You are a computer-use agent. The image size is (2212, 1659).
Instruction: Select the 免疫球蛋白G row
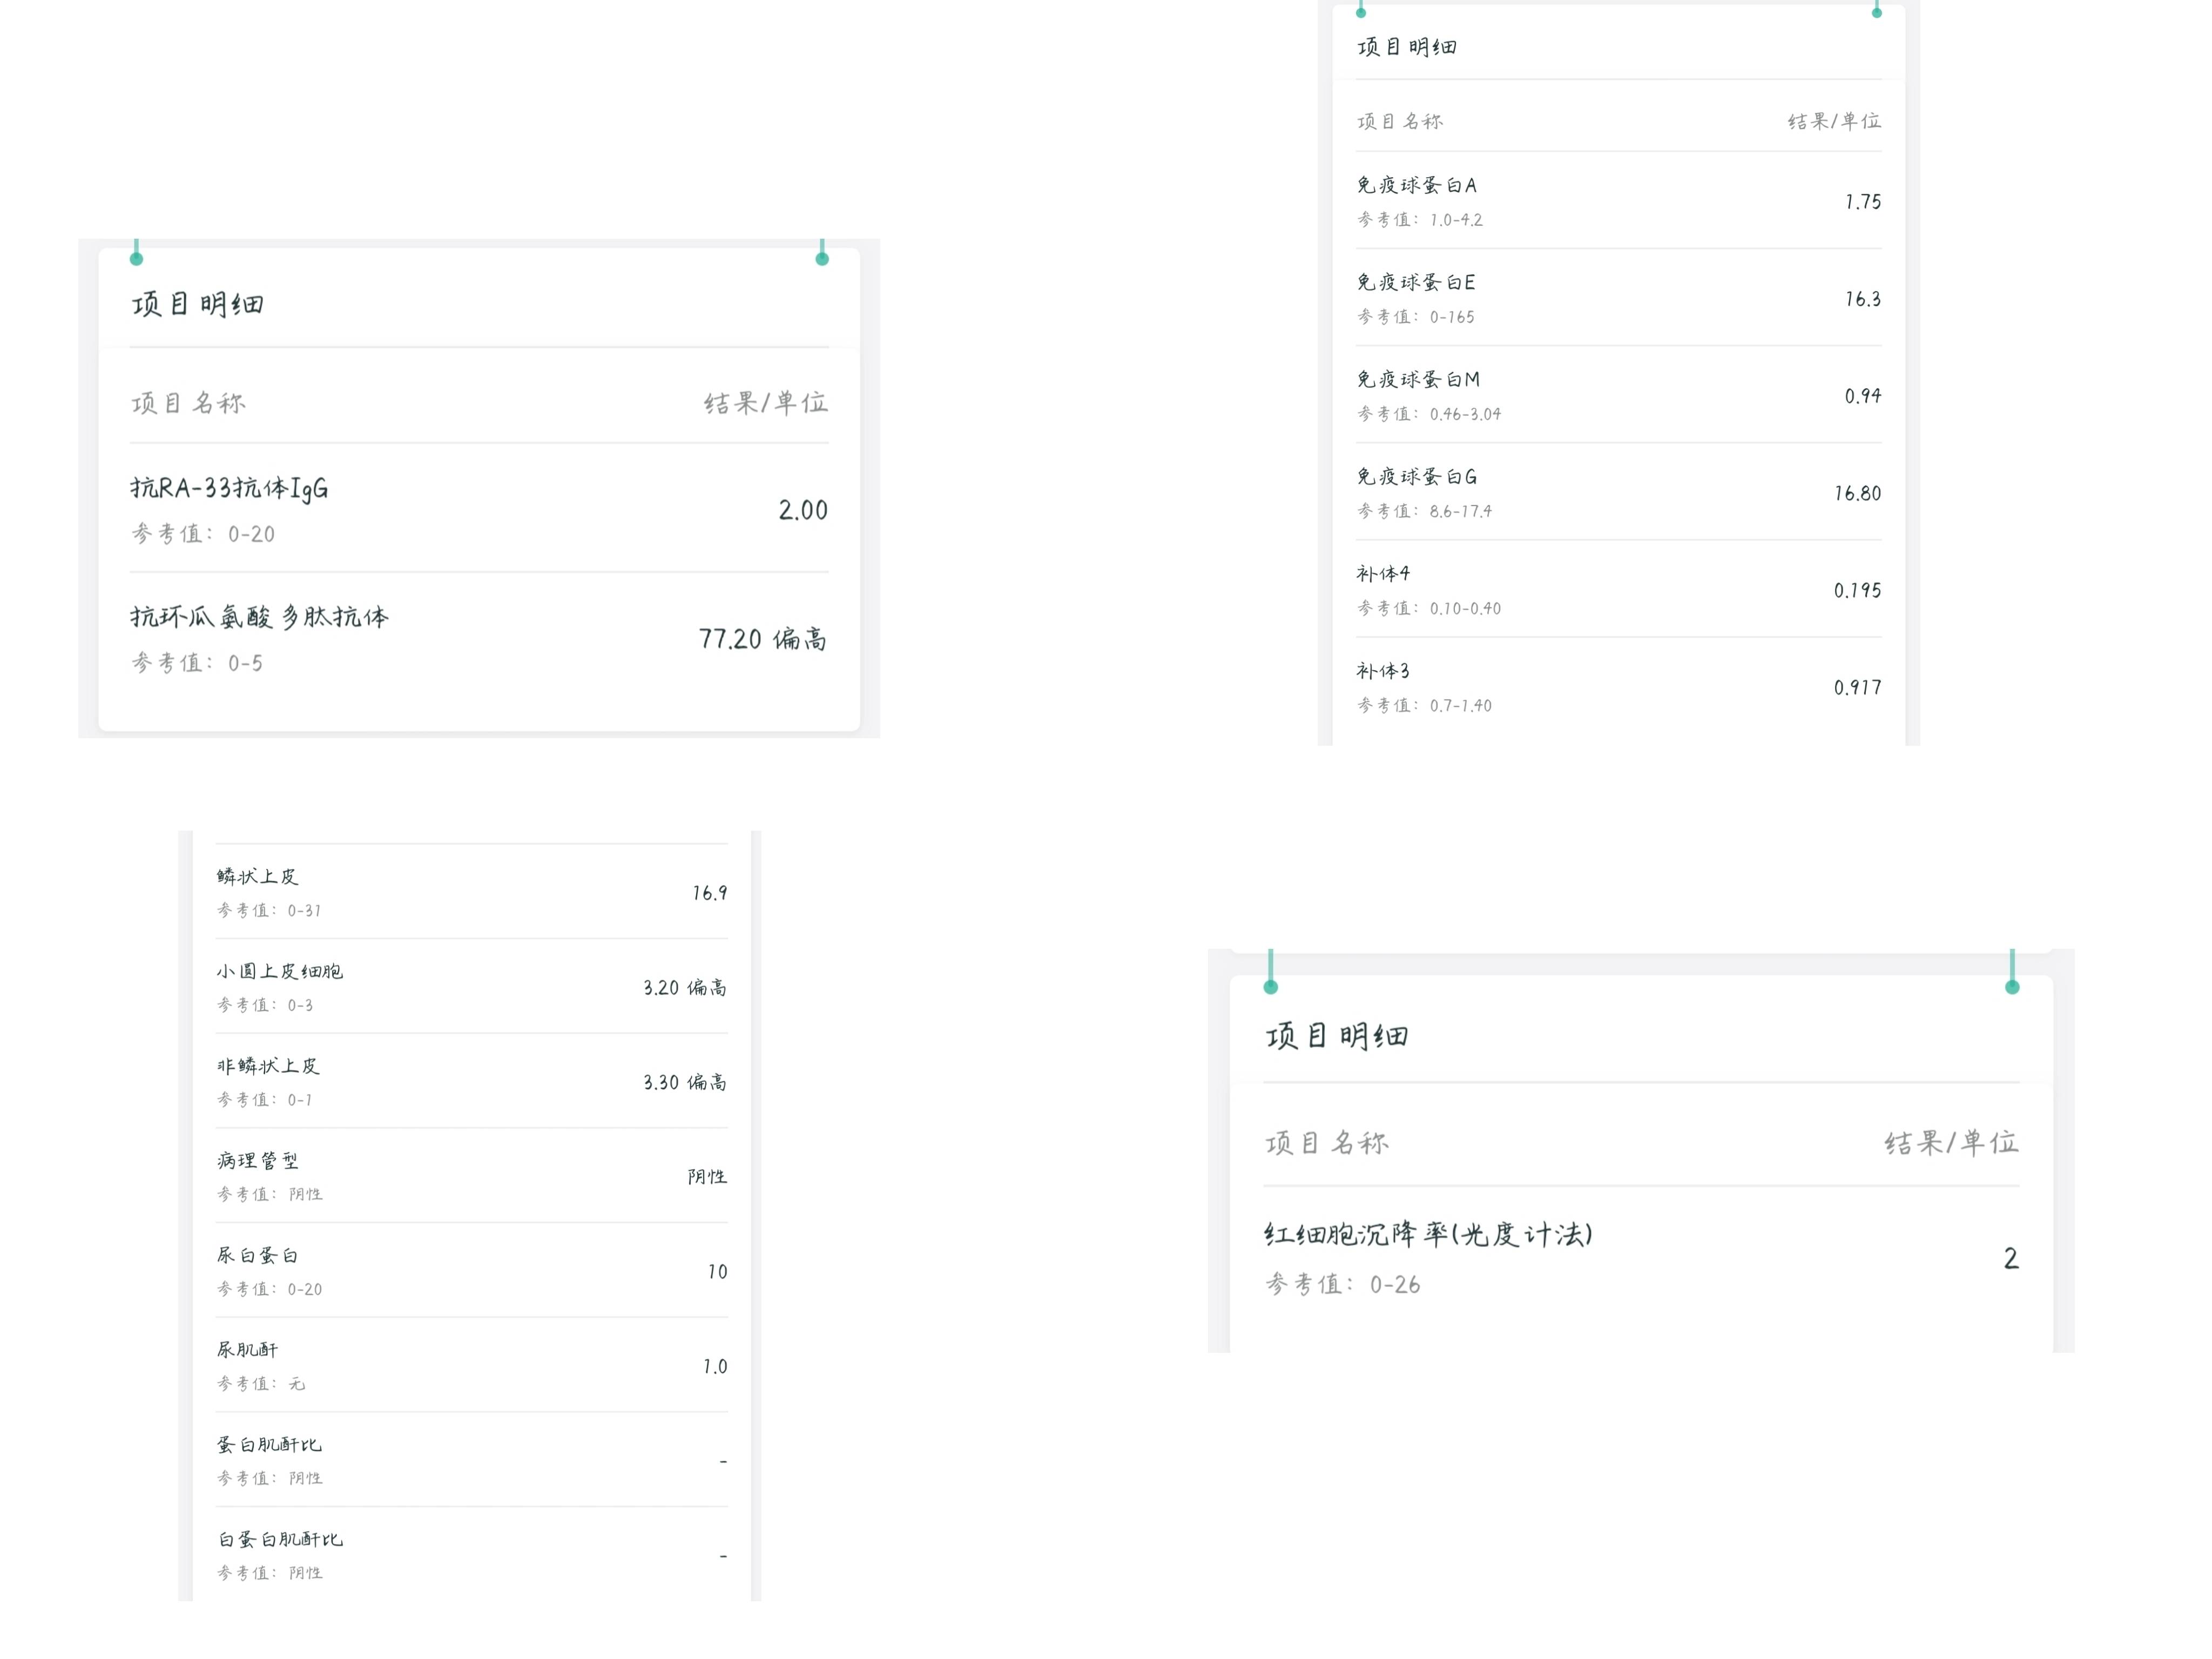pyautogui.click(x=1618, y=492)
